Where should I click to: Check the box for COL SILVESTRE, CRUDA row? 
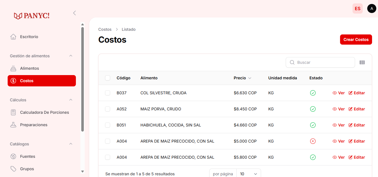tap(108, 93)
